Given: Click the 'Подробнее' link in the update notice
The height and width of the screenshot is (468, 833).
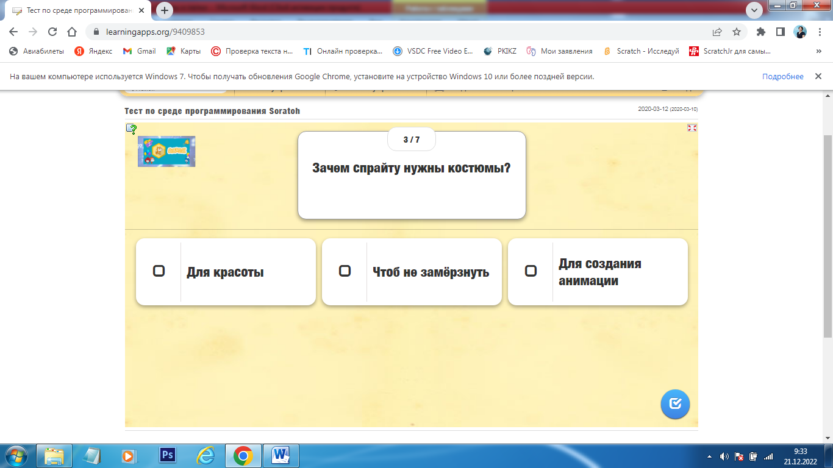Looking at the screenshot, I should coord(783,76).
